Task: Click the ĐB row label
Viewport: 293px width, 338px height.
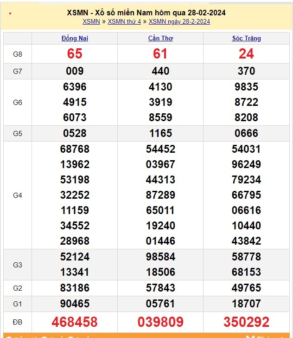Action: pyautogui.click(x=18, y=322)
